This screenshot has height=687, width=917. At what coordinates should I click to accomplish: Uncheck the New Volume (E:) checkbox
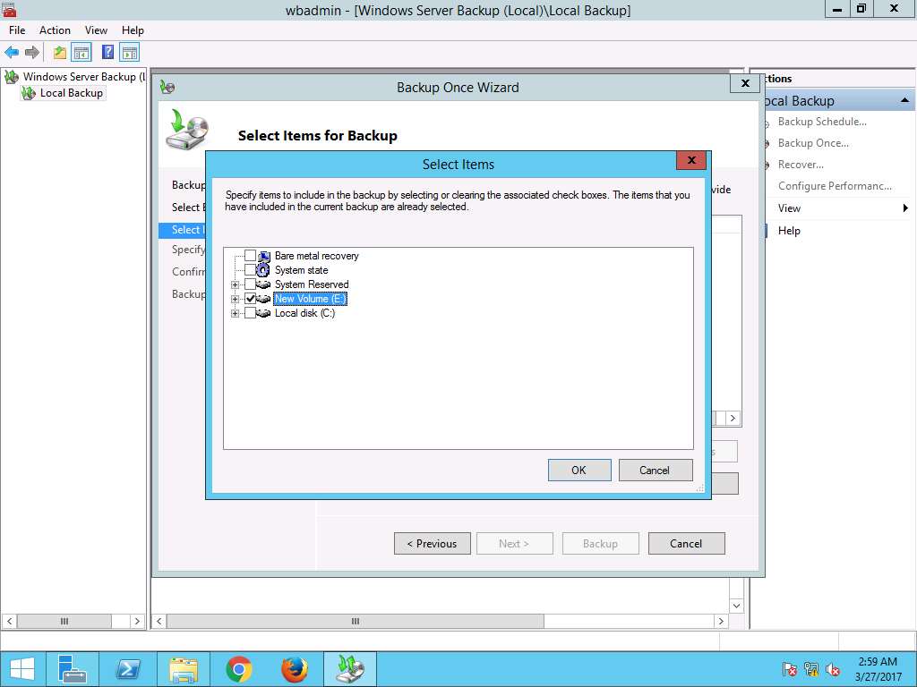(x=251, y=299)
